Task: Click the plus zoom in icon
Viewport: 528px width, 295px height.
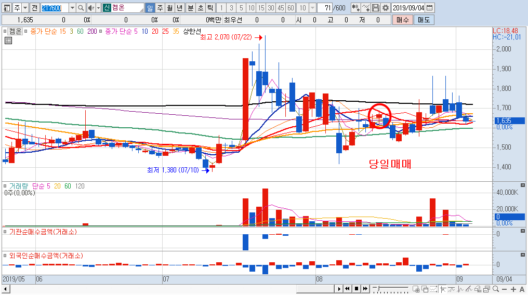Action: (513, 289)
